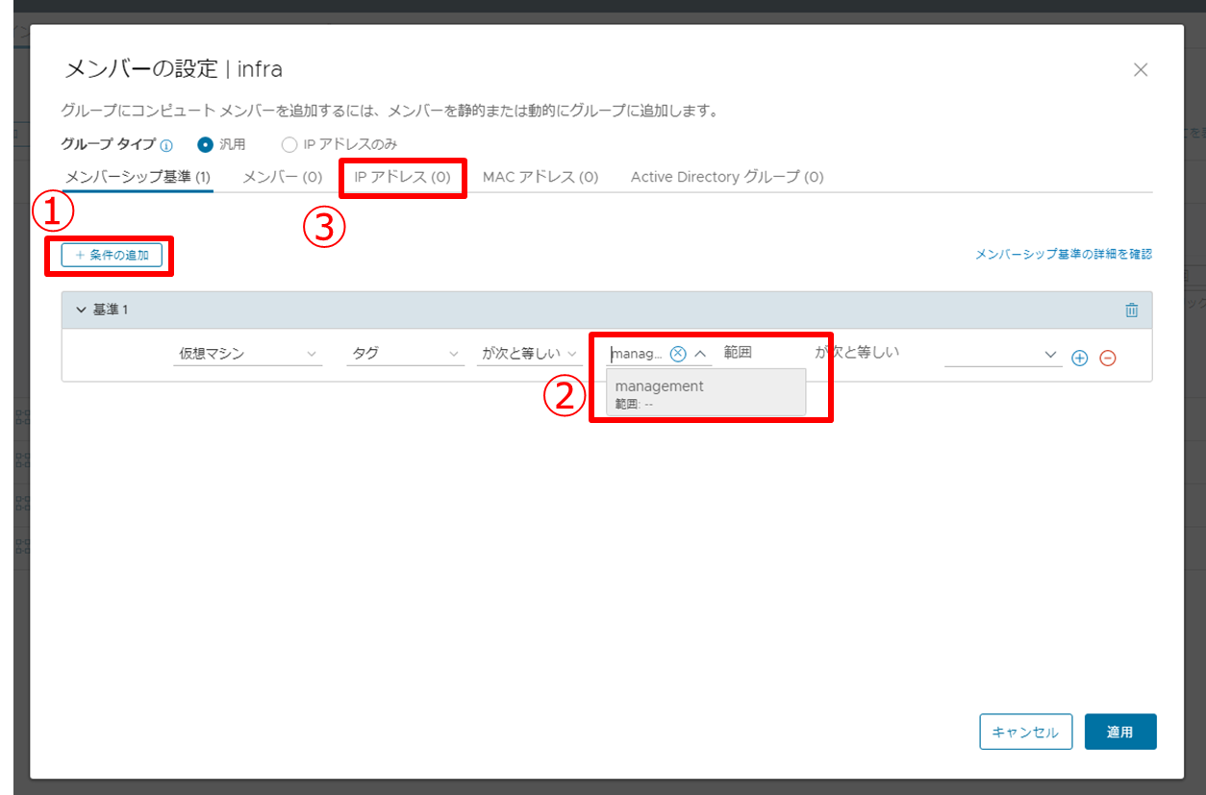Screen dimensions: 1206x795
Task: Open メンバーシップ基準の詳細を確認 link
Action: click(1063, 255)
